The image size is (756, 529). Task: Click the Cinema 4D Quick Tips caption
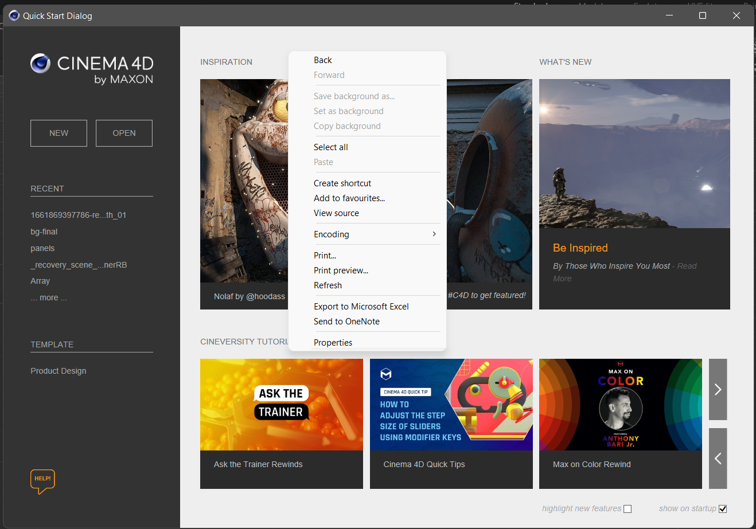coord(424,464)
